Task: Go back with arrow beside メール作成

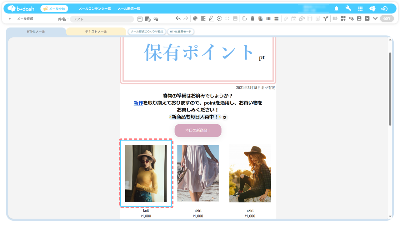Action: (x=10, y=19)
